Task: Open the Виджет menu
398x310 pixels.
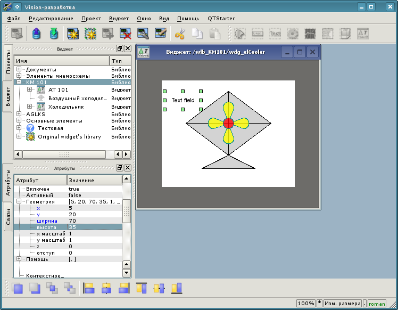Action: pos(119,18)
